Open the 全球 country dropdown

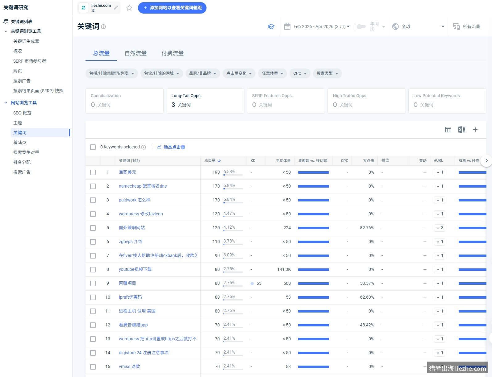(x=418, y=27)
